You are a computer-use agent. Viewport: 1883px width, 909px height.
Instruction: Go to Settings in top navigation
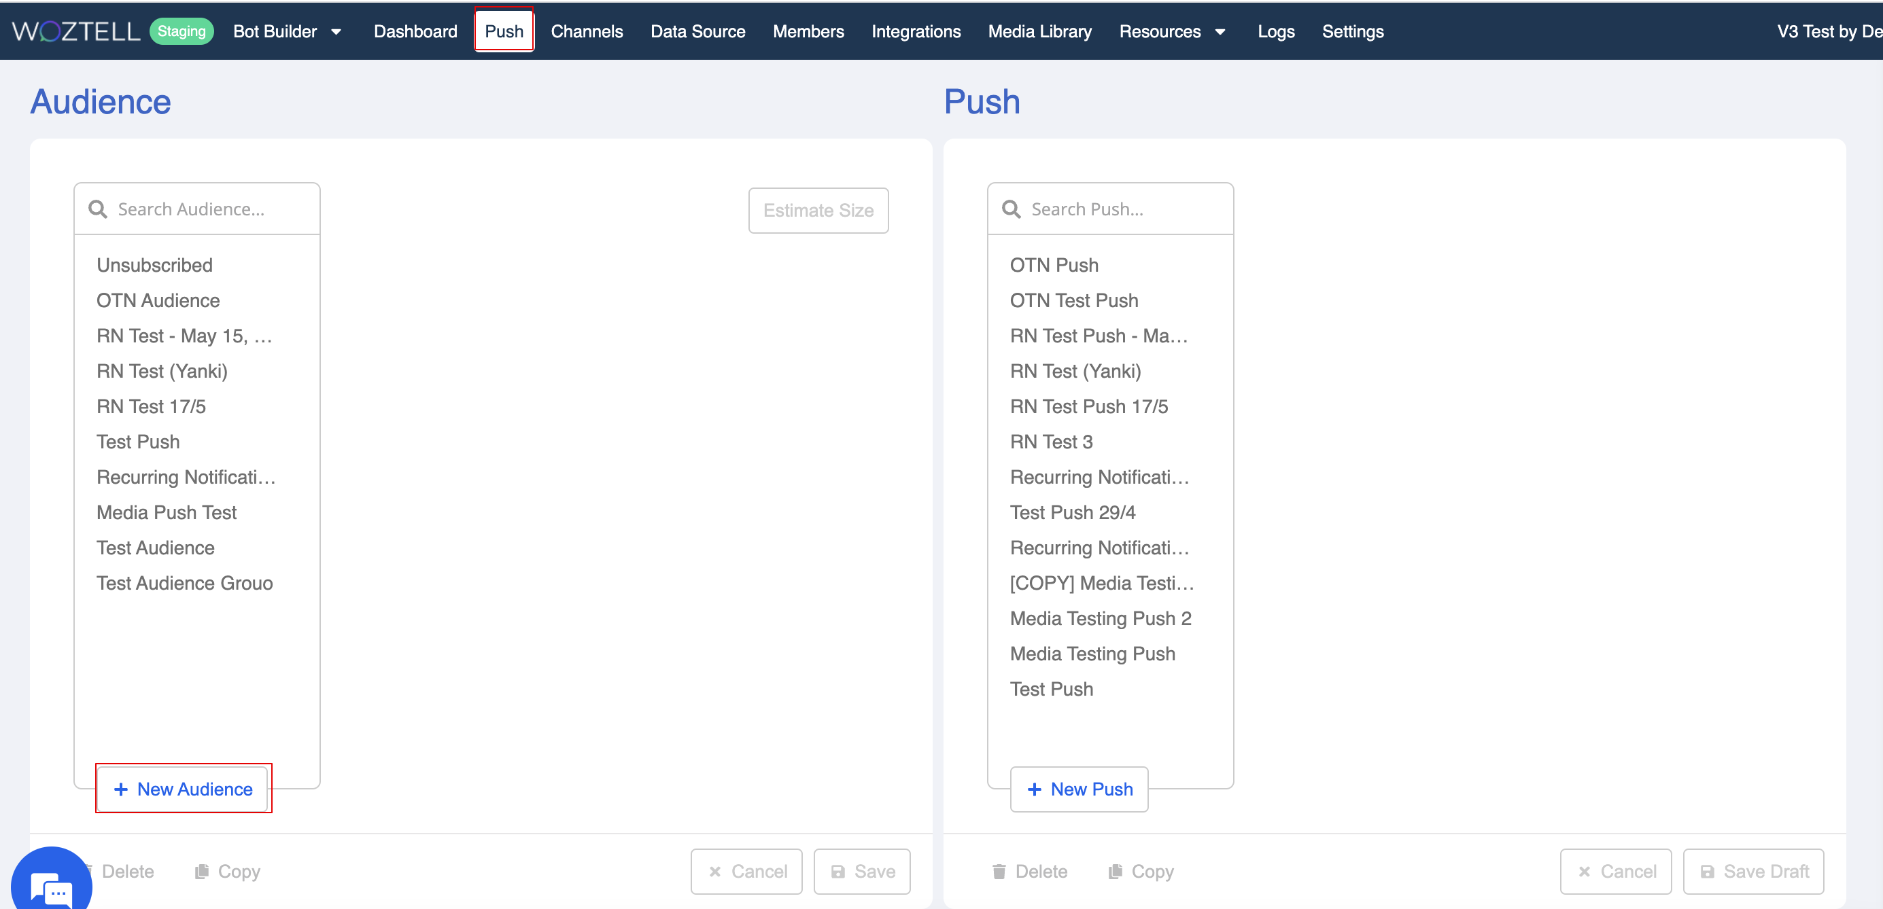pos(1352,31)
